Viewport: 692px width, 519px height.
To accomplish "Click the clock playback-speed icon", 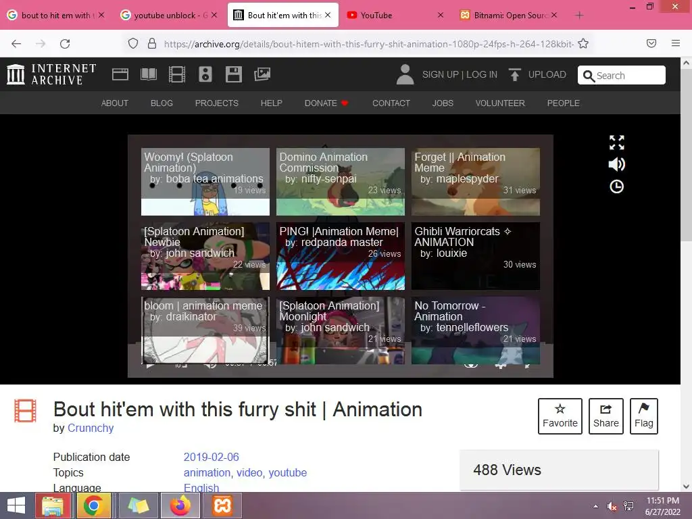I will pos(616,187).
